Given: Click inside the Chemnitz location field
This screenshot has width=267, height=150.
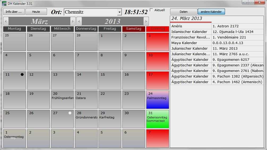Looking at the screenshot, I should pyautogui.click(x=90, y=12).
